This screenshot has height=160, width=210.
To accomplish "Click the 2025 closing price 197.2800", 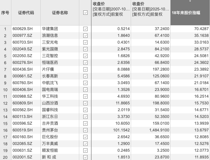I will pos(161,69).
